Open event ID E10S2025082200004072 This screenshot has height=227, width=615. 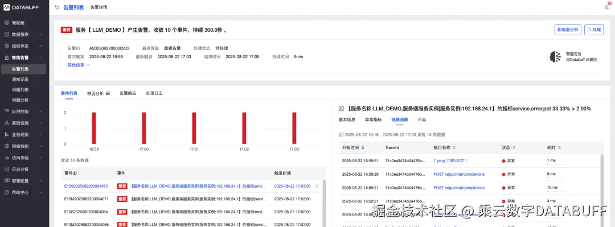(x=85, y=186)
